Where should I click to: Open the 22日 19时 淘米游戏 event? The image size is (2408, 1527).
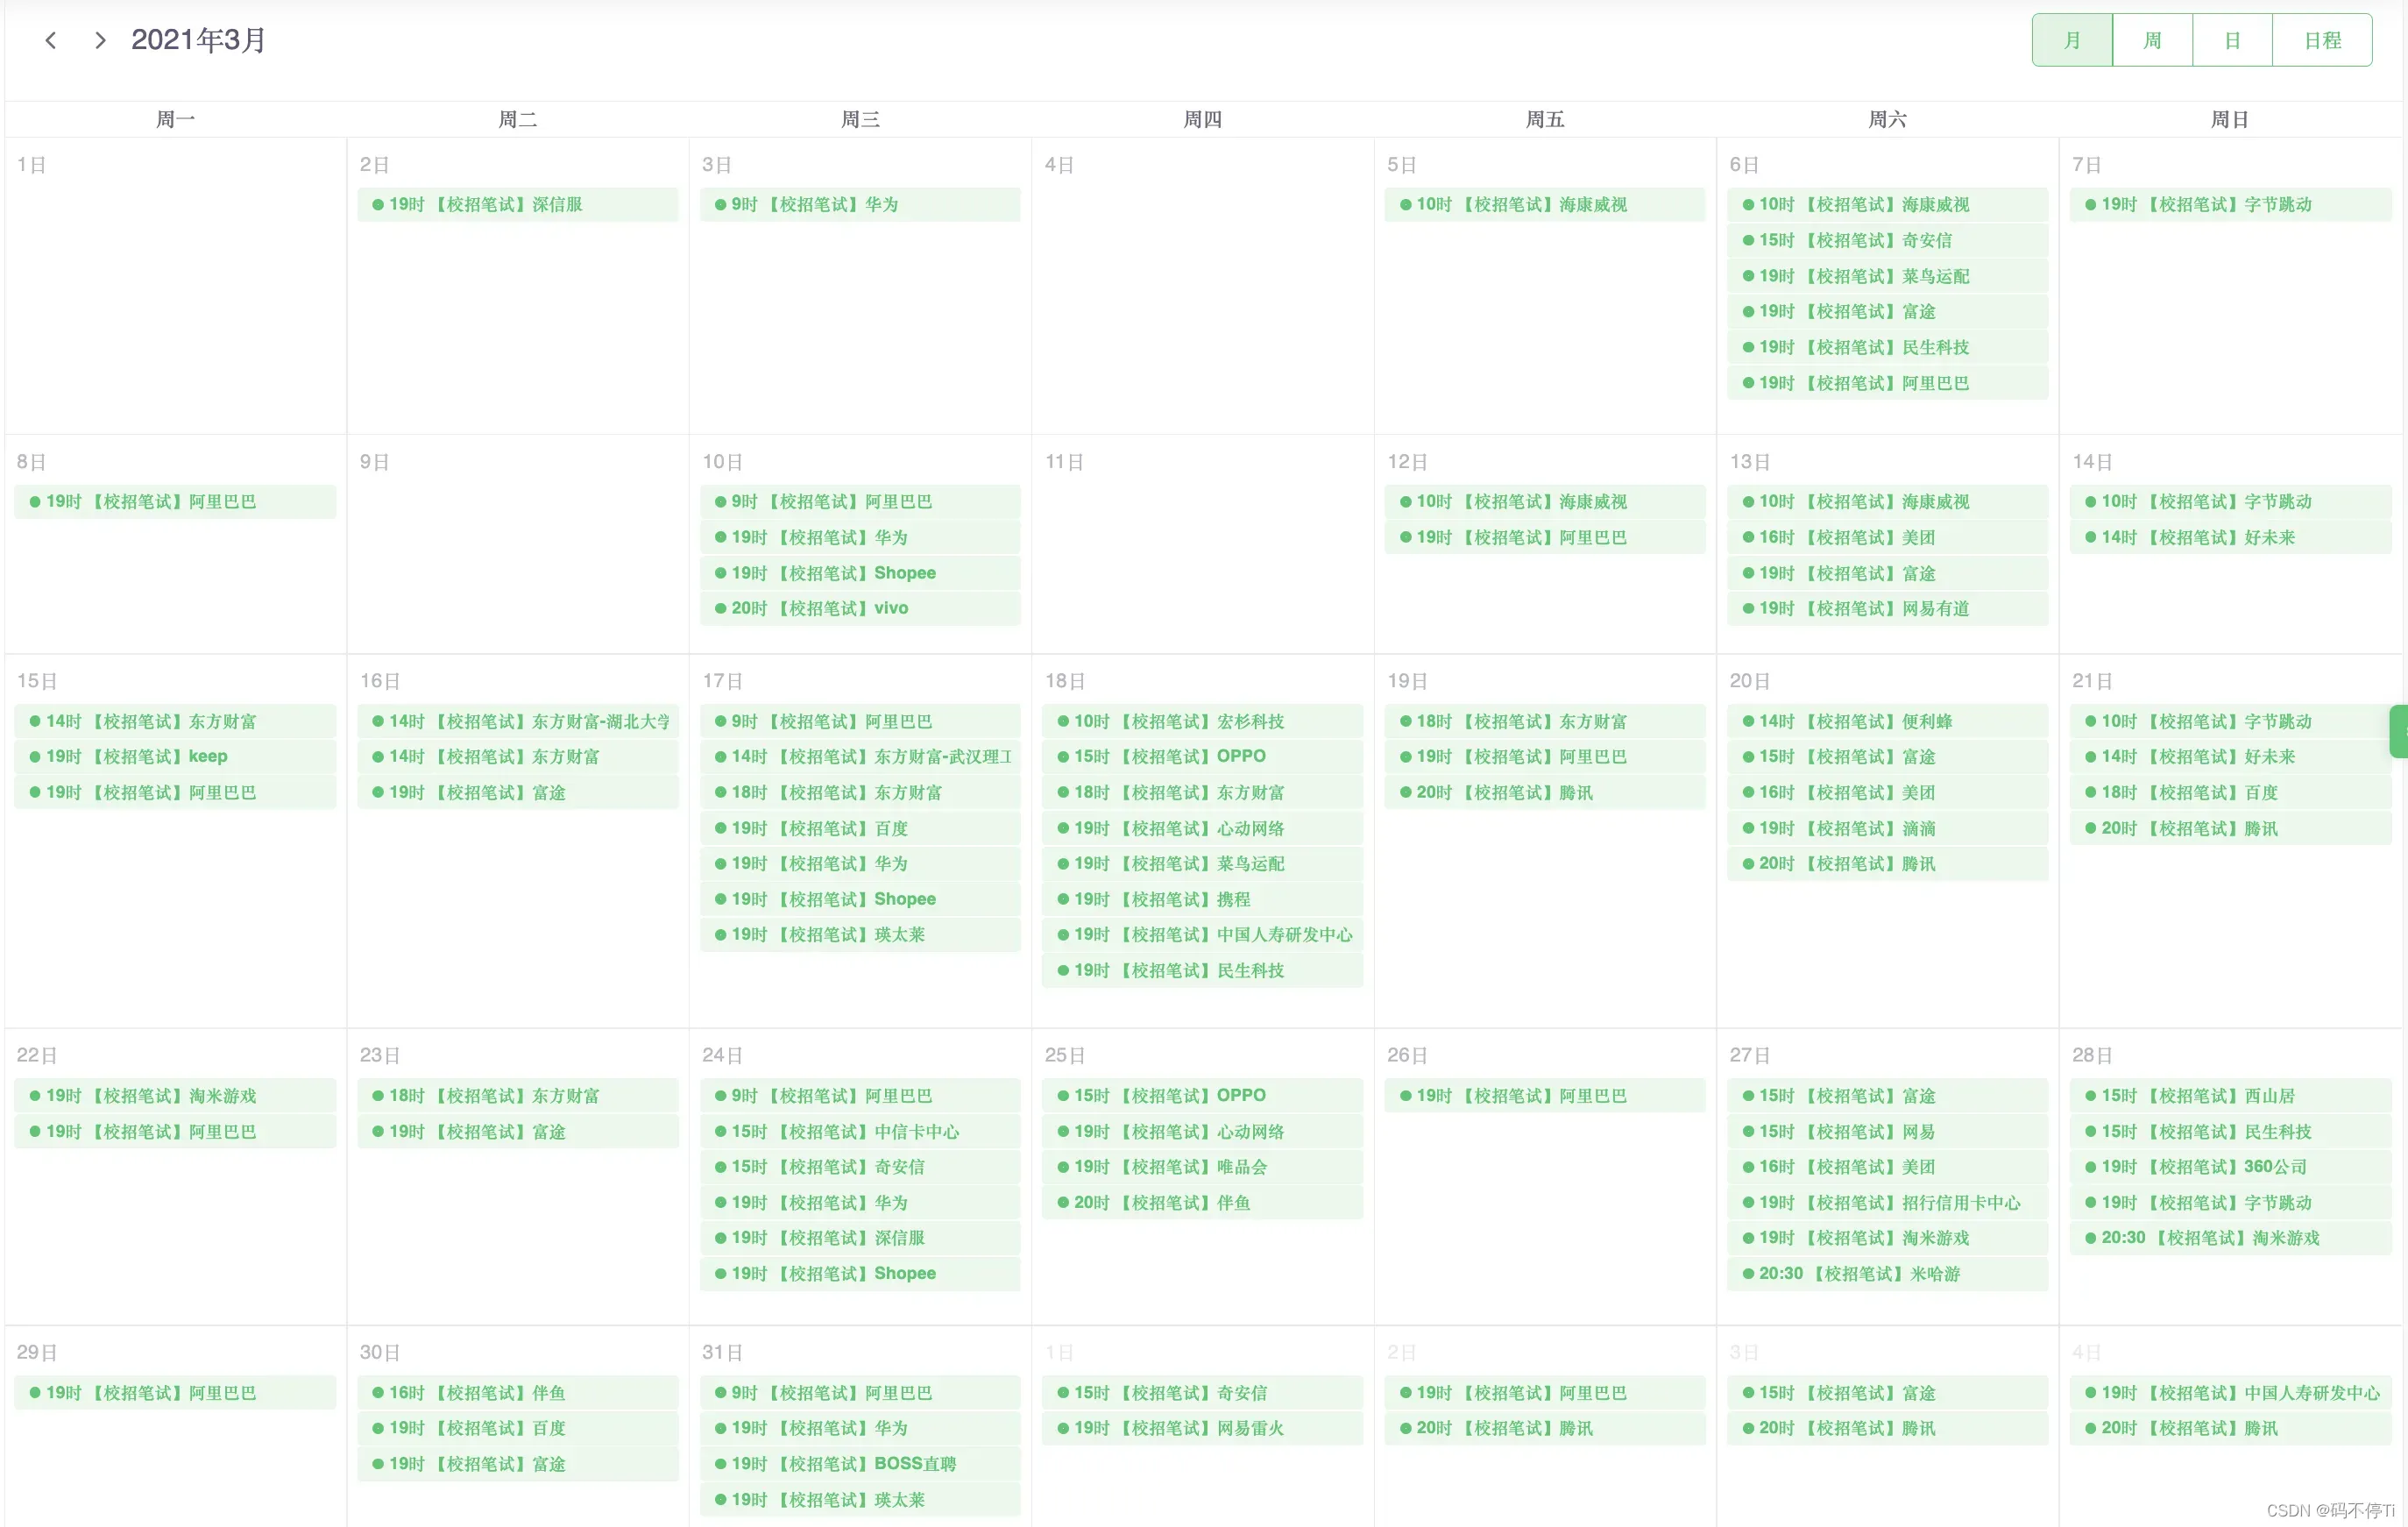coord(175,1096)
